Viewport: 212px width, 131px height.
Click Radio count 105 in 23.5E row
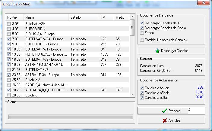coord(119,75)
